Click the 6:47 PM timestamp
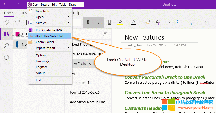The height and width of the screenshot is (113, 216). (x=179, y=45)
